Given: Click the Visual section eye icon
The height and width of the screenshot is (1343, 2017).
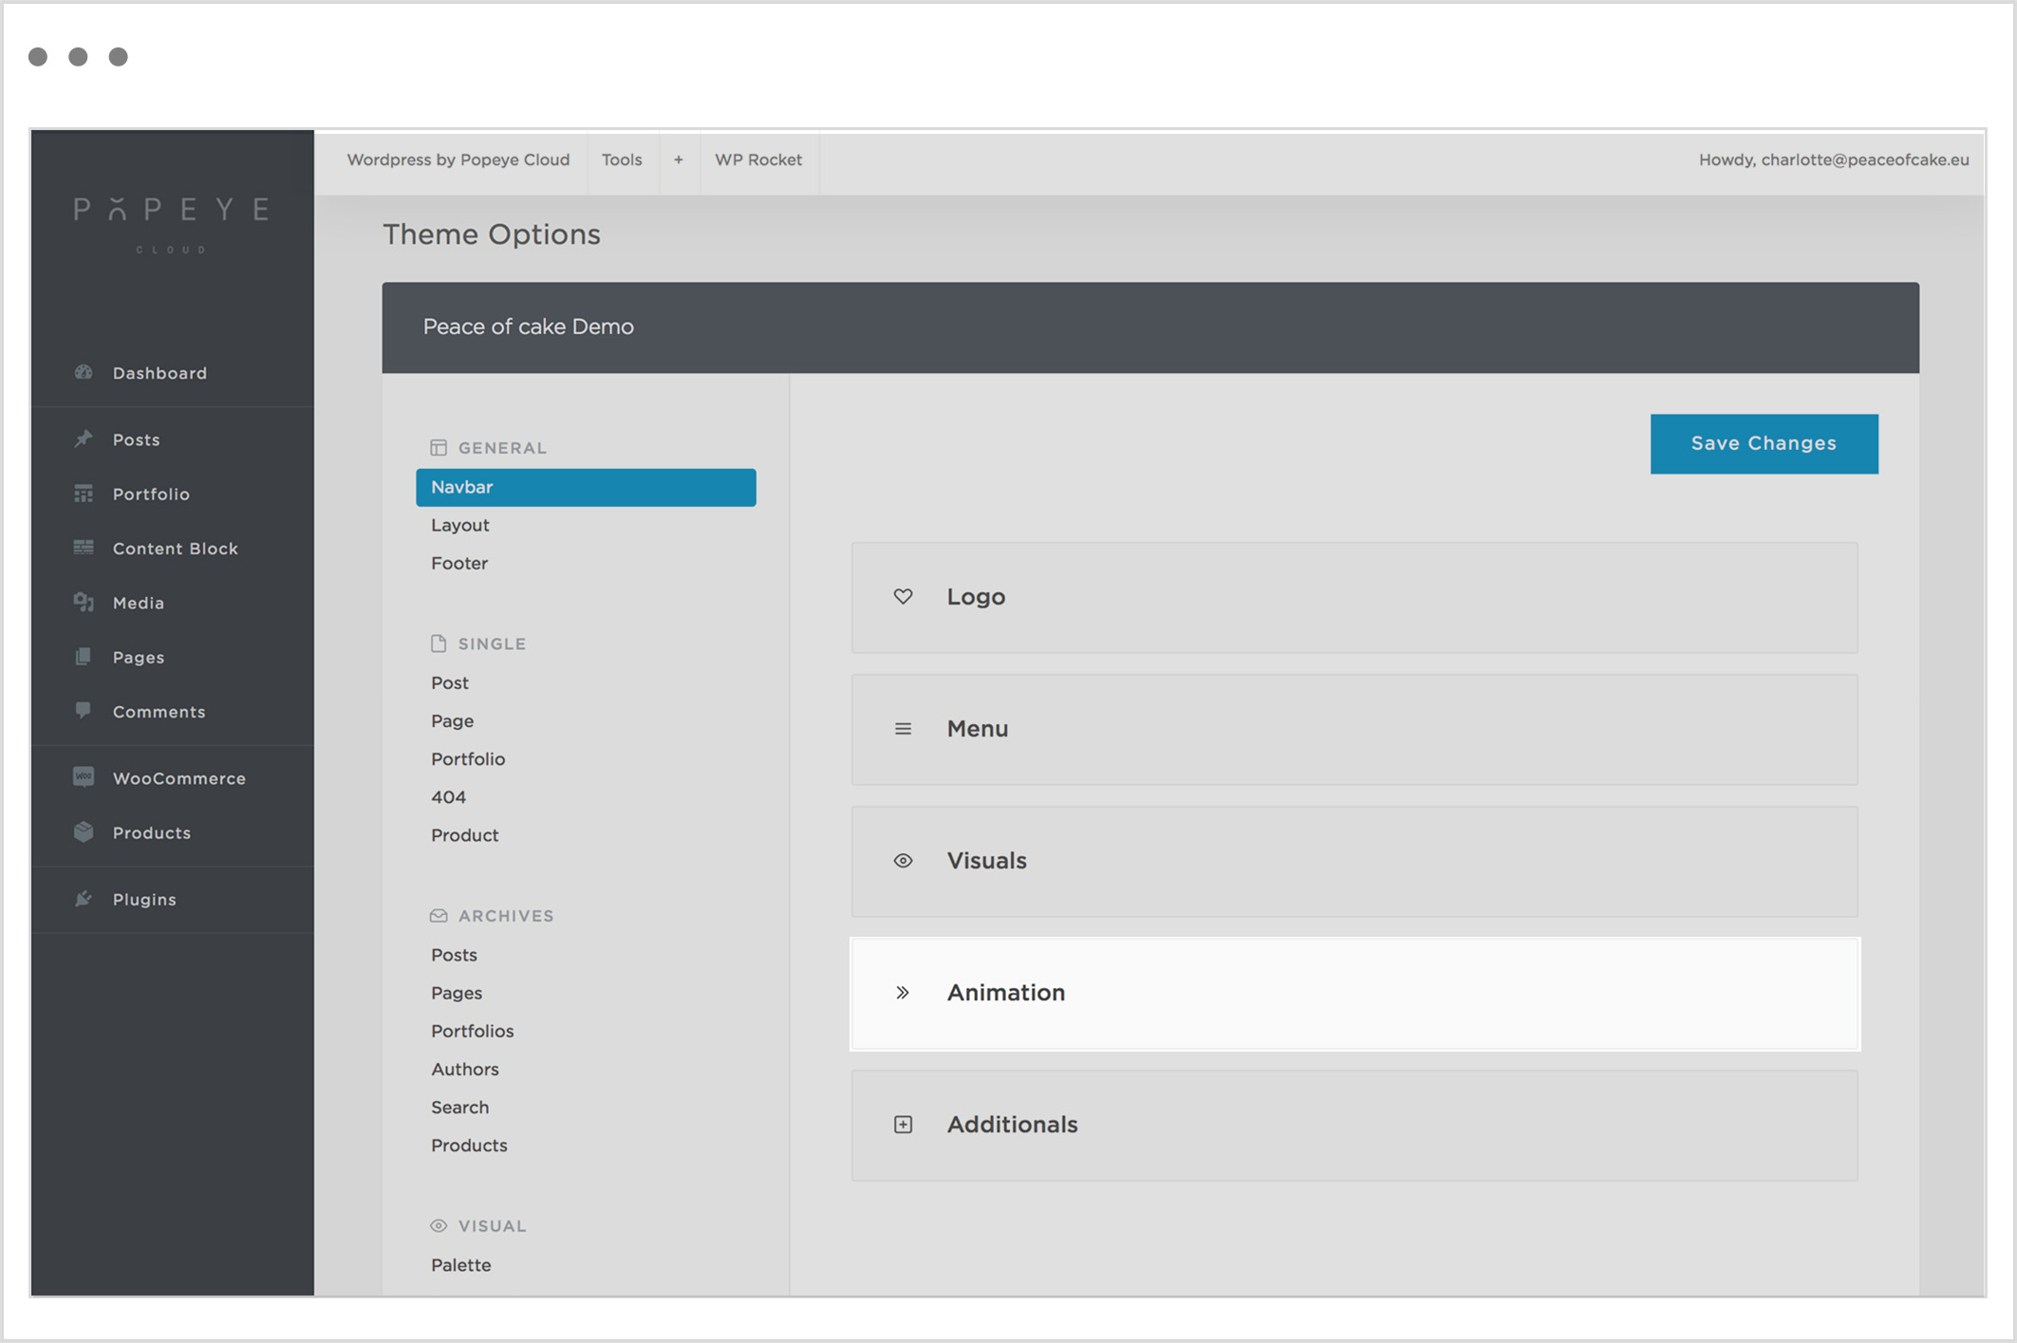Looking at the screenshot, I should 439,1226.
